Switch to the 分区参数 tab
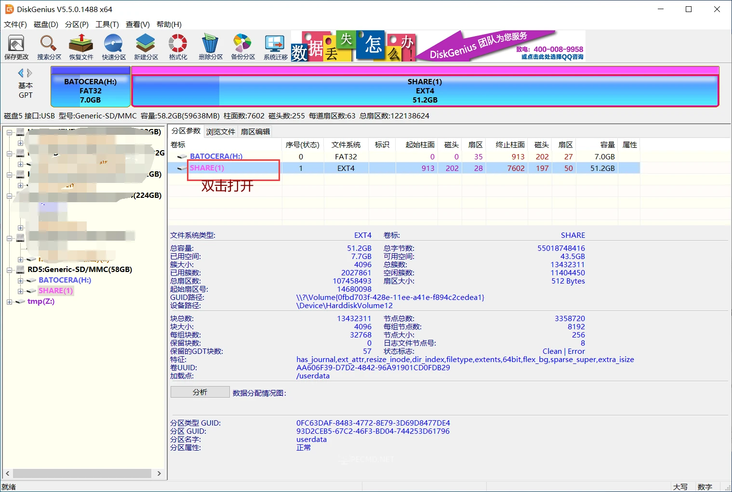Image resolution: width=732 pixels, height=492 pixels. click(x=186, y=131)
